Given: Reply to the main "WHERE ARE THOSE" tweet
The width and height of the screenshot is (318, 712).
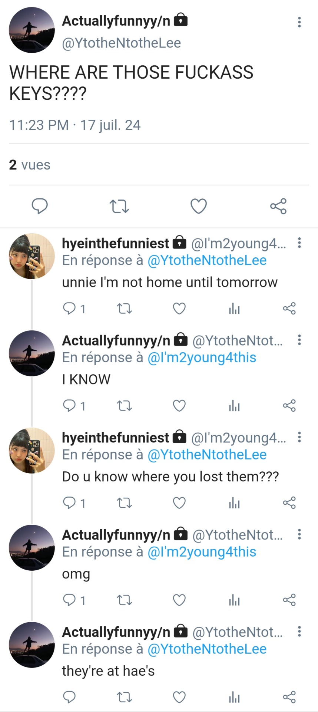Looking at the screenshot, I should coord(40,206).
